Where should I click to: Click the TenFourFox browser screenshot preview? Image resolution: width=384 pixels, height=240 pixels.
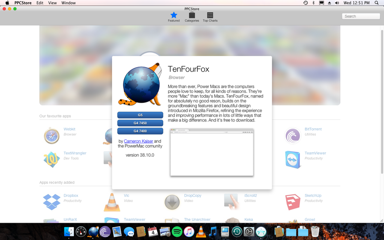click(212, 152)
